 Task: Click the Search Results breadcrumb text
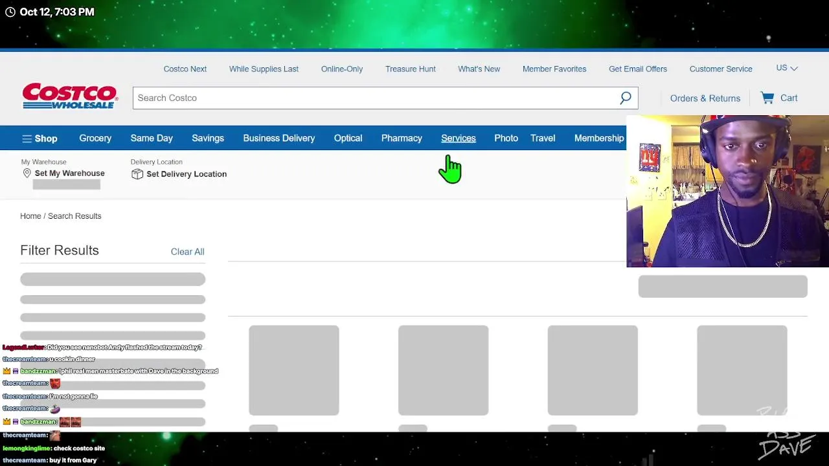tap(74, 216)
